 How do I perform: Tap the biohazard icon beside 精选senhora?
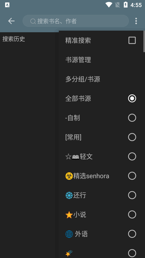coord(69,176)
